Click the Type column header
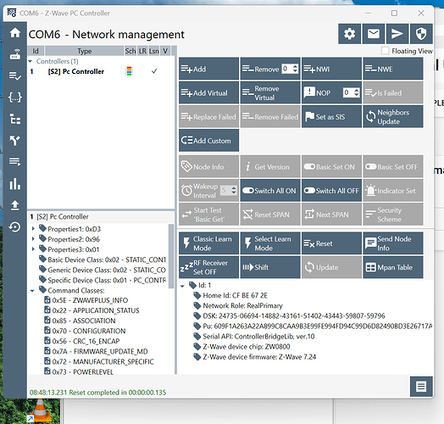 click(85, 51)
